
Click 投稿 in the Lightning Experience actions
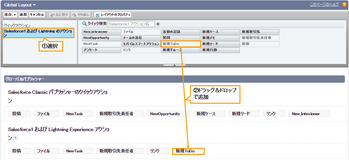[x=19, y=151]
